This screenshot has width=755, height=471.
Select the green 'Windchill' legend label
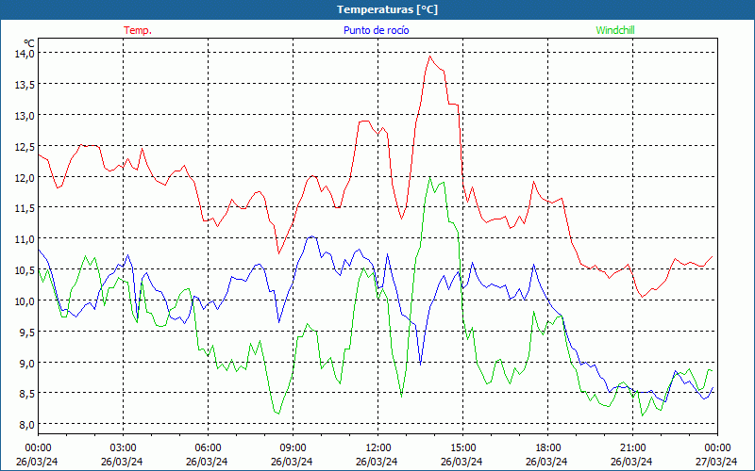(x=615, y=30)
